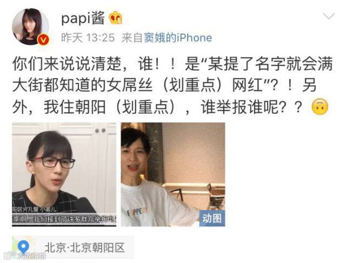This screenshot has width=346, height=263.
Task: Open the 北京·北京朝阳区 location tag
Action: point(73,247)
